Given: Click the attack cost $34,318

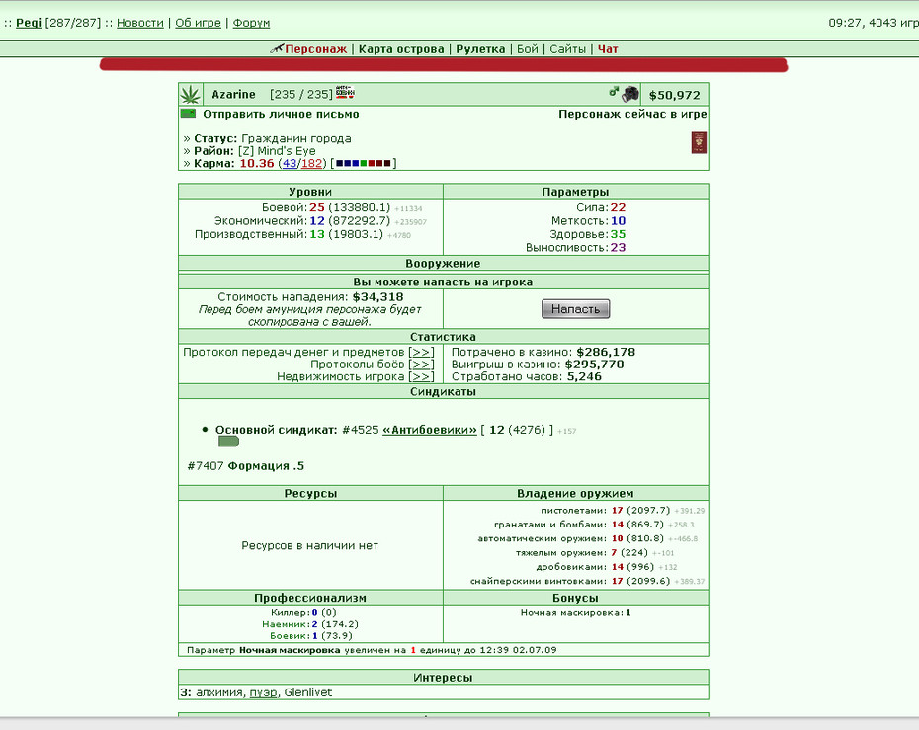Looking at the screenshot, I should pyautogui.click(x=378, y=297).
